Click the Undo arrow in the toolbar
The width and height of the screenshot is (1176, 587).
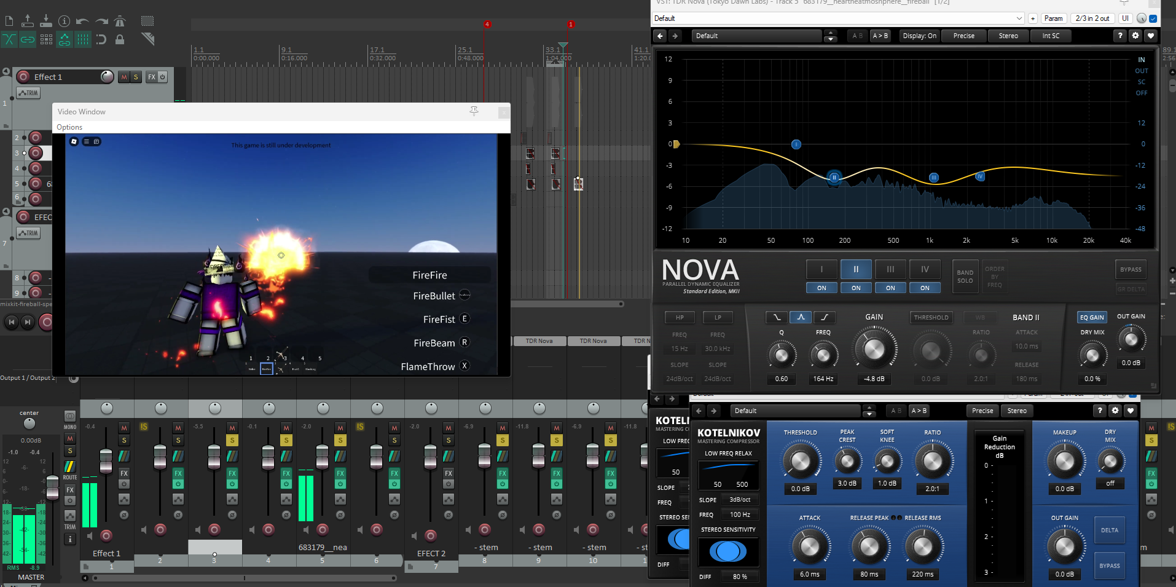[82, 22]
